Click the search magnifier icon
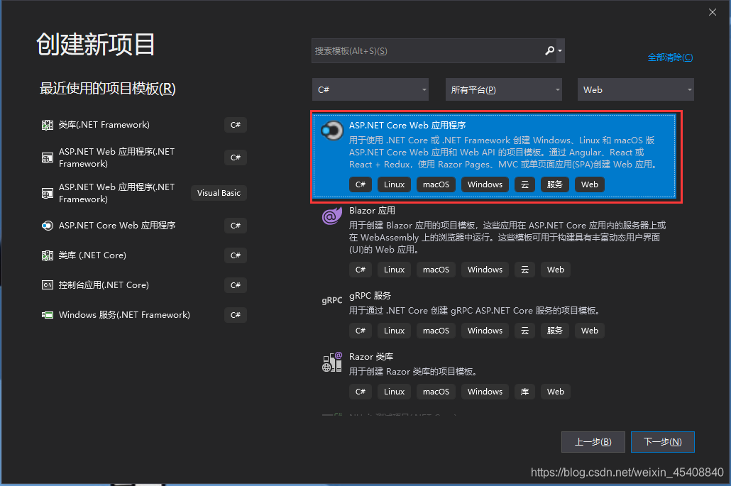The image size is (731, 486). 550,50
